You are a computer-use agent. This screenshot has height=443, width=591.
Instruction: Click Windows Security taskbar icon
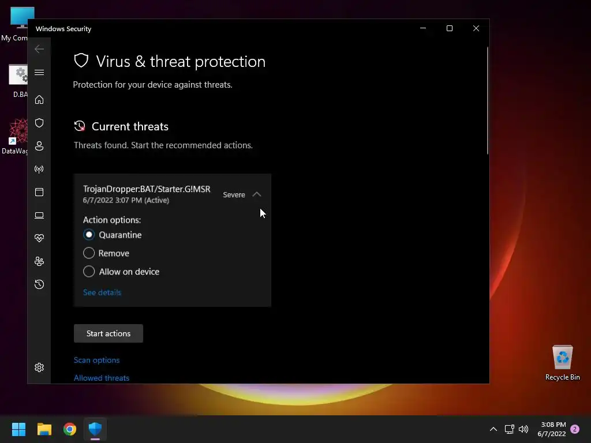(95, 429)
